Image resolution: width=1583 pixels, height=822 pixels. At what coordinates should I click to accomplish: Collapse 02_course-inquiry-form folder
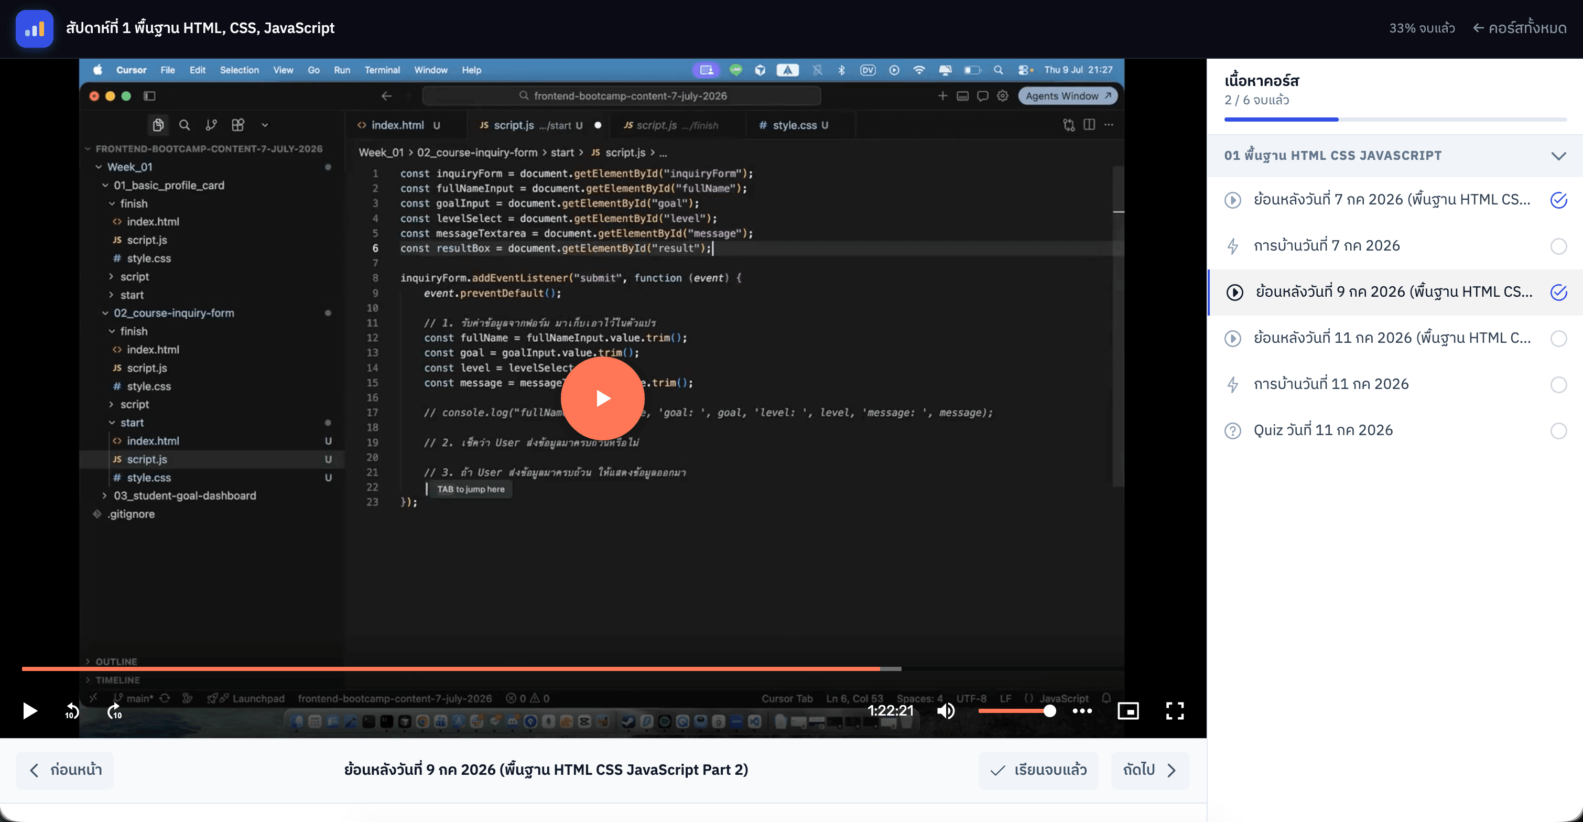click(x=174, y=313)
